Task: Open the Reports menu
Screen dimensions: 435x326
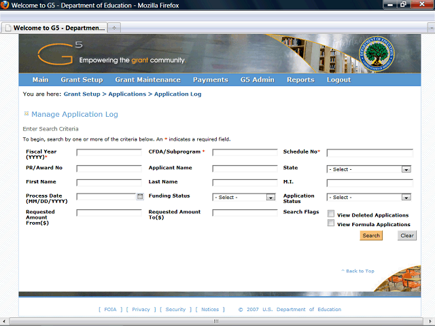Action: pos(300,80)
